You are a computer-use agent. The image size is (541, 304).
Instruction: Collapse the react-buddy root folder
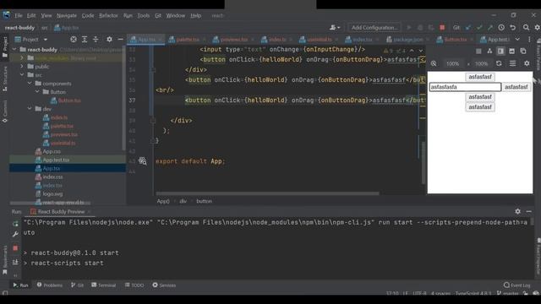14,49
